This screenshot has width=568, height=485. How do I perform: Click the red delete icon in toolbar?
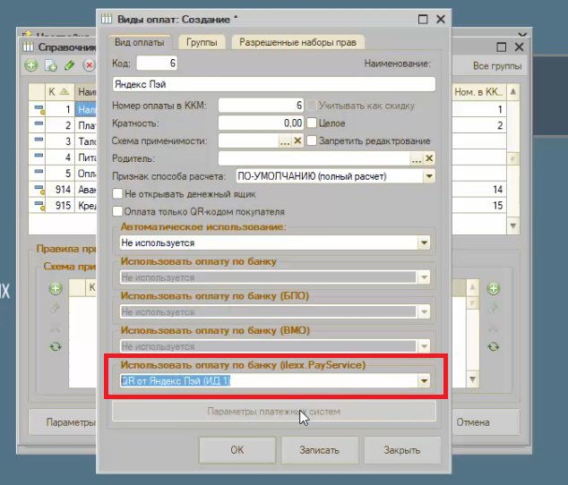click(89, 65)
